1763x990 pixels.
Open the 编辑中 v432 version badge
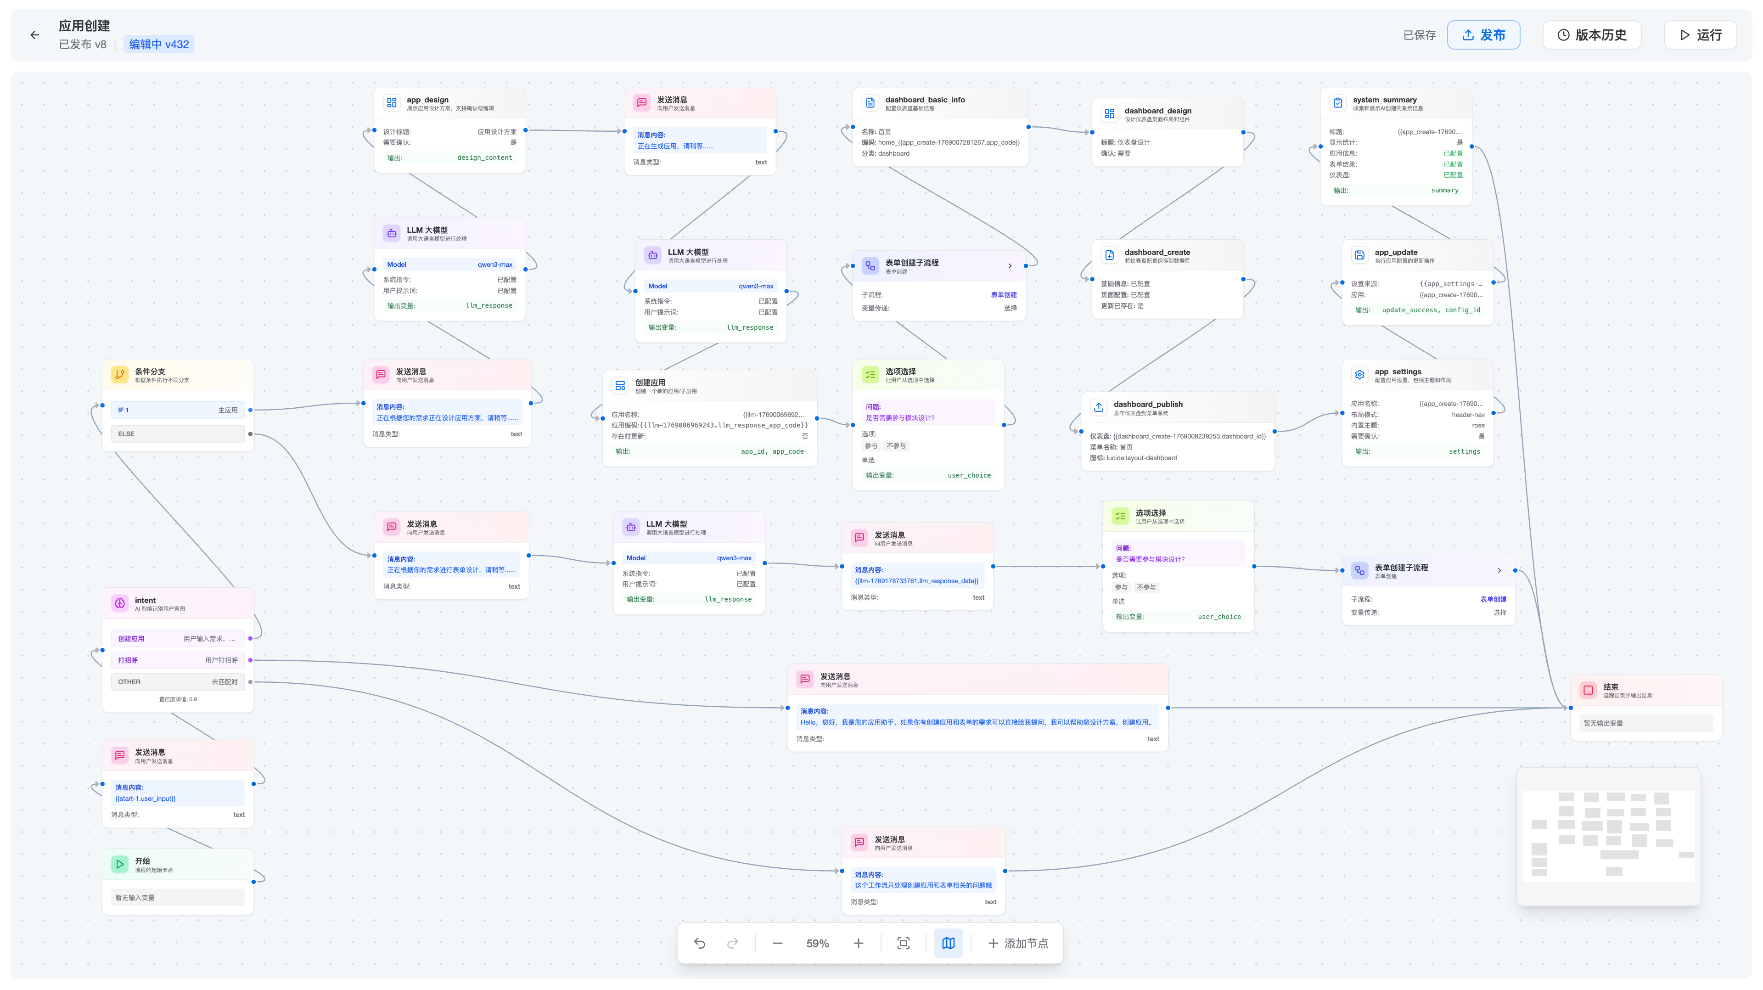coord(159,45)
